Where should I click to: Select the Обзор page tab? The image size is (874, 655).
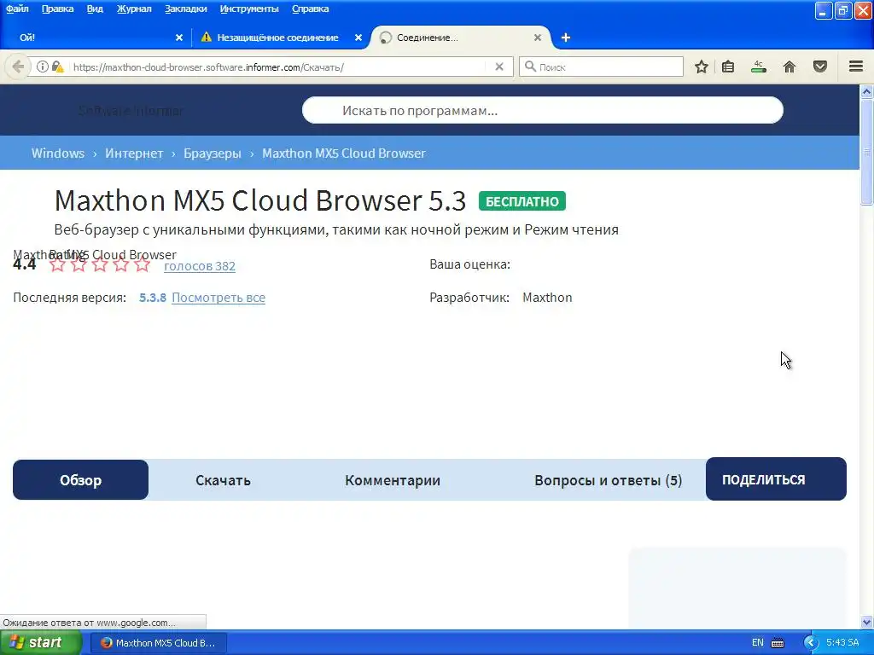(80, 479)
